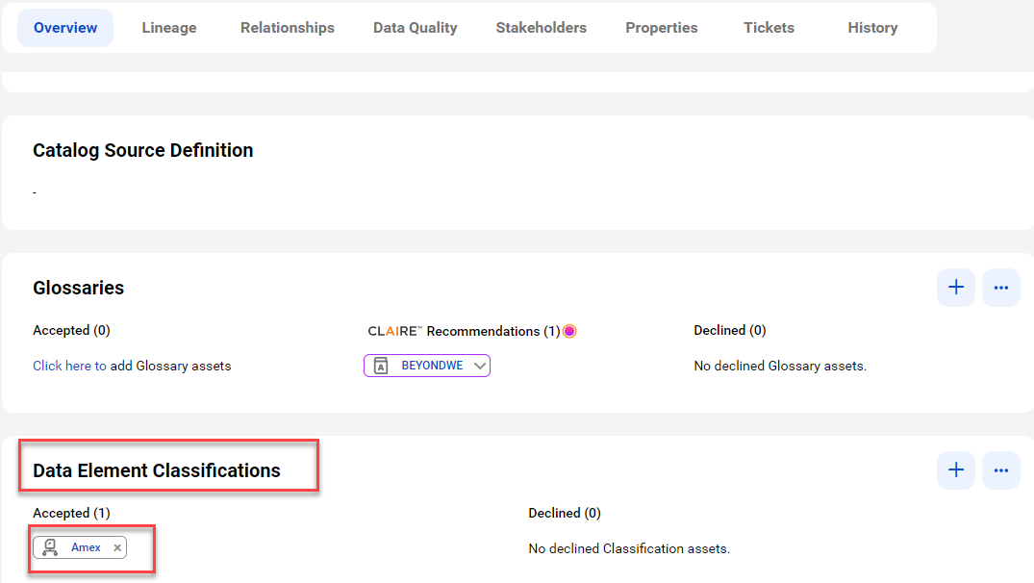Show the History tab
Viewport: 1034px width, 583px height.
coord(872,28)
